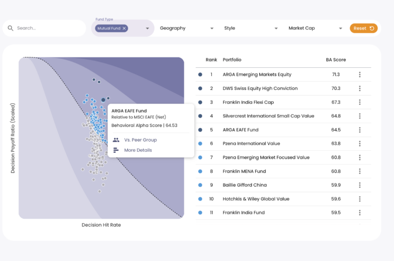Select Franklin MENA Fund portfolio

pyautogui.click(x=244, y=171)
